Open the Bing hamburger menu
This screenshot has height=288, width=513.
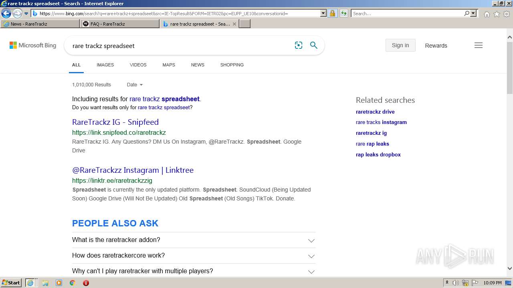click(x=479, y=45)
